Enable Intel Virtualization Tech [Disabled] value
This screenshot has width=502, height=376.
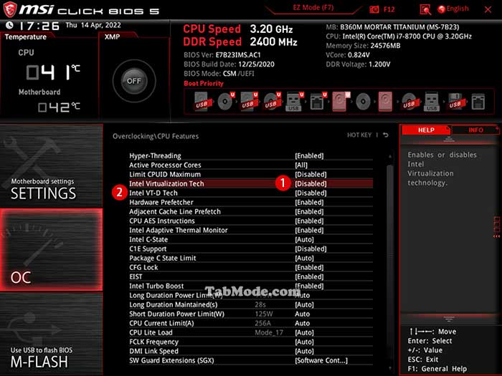click(x=311, y=183)
